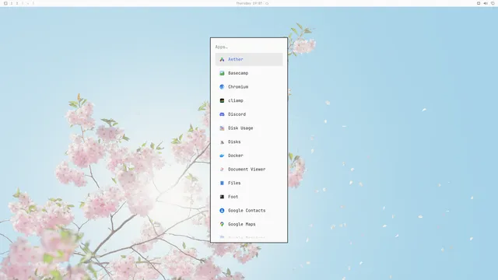
Task: Pick the Docker entry label
Action: pyautogui.click(x=236, y=156)
